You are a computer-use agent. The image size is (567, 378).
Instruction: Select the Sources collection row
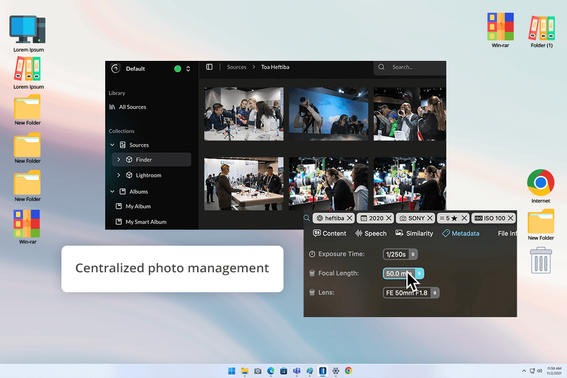139,145
